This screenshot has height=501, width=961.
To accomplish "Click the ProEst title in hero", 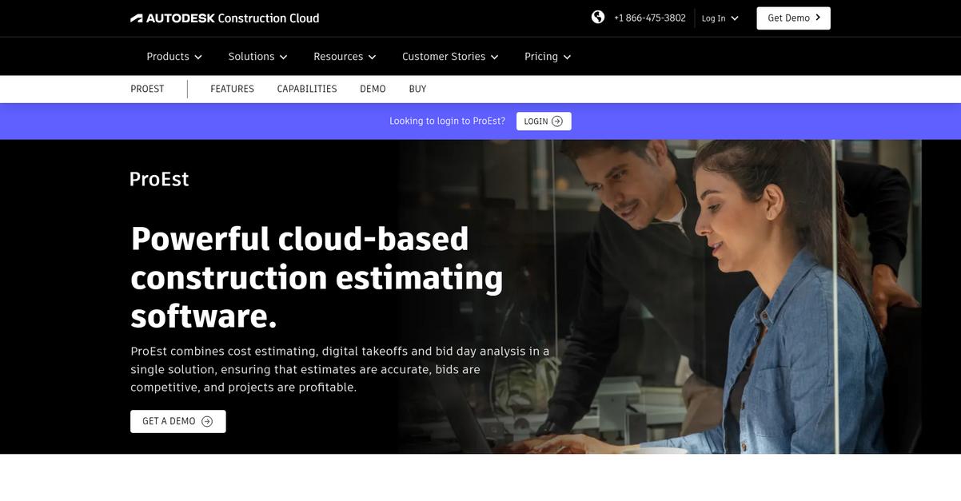I will coord(159,179).
